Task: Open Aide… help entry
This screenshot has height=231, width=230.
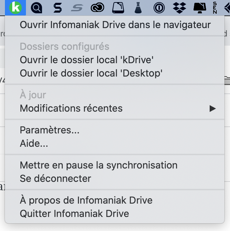Action: (115, 143)
